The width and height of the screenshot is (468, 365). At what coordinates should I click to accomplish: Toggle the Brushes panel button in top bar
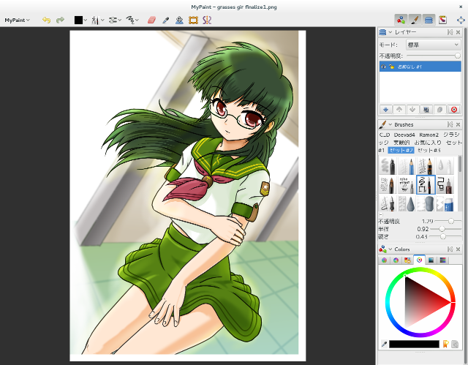pos(415,20)
